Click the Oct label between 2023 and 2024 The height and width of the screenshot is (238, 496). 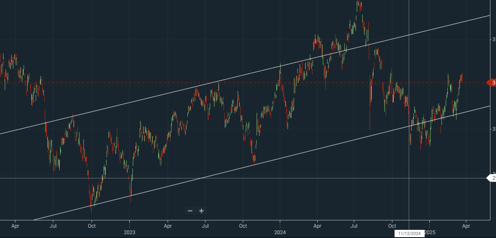(243, 225)
